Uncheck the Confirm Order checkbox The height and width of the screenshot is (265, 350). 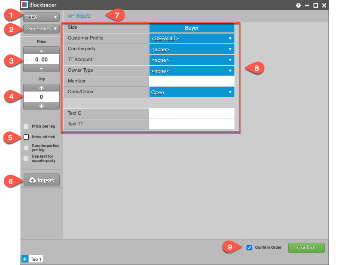click(250, 247)
